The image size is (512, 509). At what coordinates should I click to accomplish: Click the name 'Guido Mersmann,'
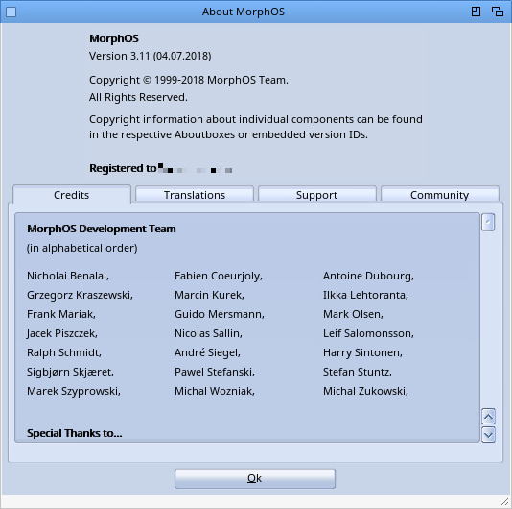pos(220,314)
